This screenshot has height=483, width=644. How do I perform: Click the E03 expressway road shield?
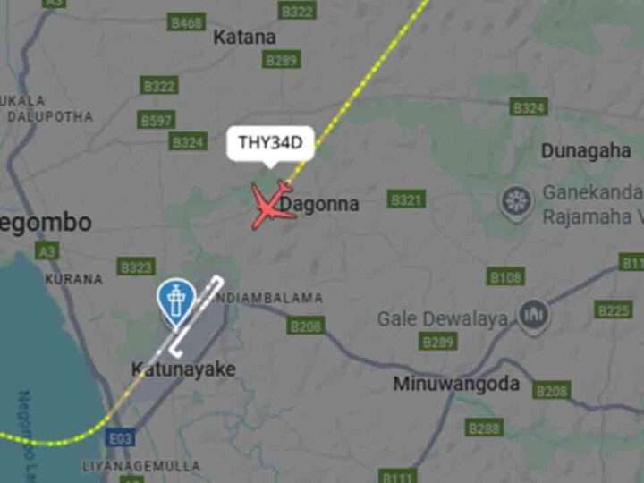click(x=121, y=438)
